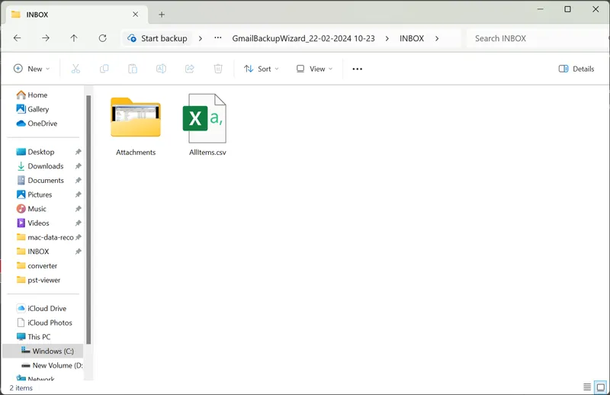Switch to large icons view in status bar
This screenshot has height=395, width=610.
pyautogui.click(x=600, y=387)
